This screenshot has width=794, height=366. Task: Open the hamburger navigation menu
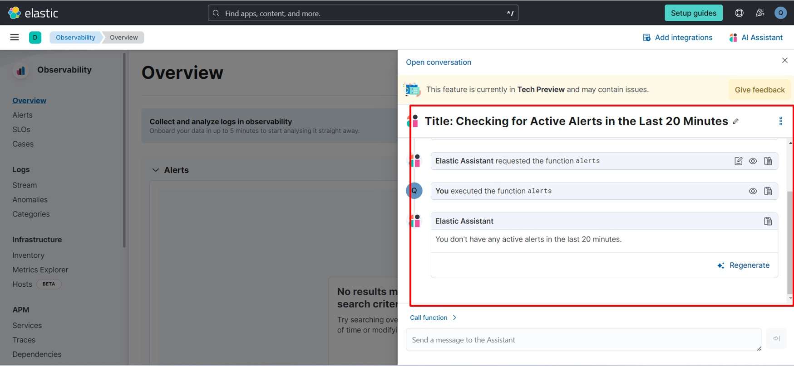(15, 37)
